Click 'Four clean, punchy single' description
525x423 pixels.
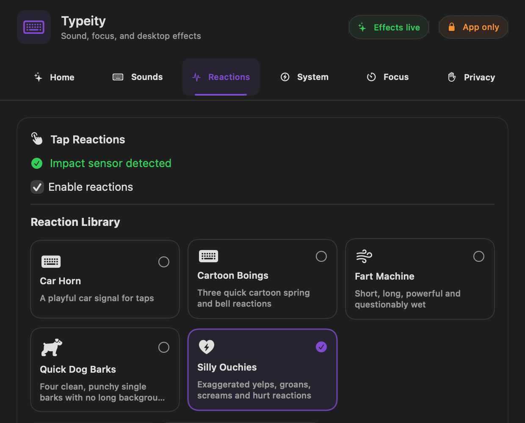(93, 387)
